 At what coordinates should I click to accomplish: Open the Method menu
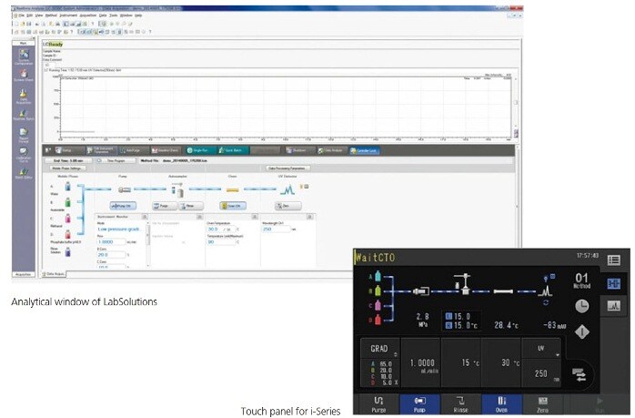51,15
